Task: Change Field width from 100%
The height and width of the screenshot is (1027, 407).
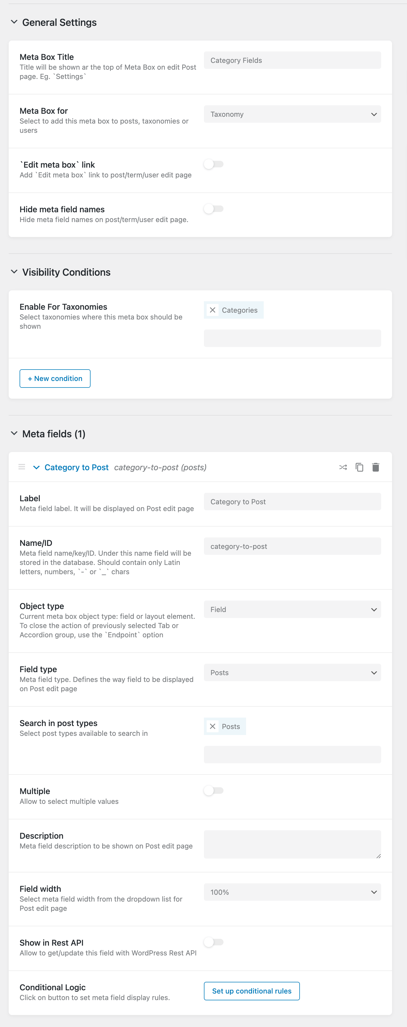Action: click(x=292, y=892)
